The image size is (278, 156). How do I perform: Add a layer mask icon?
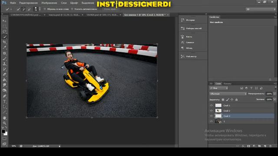coord(249,146)
